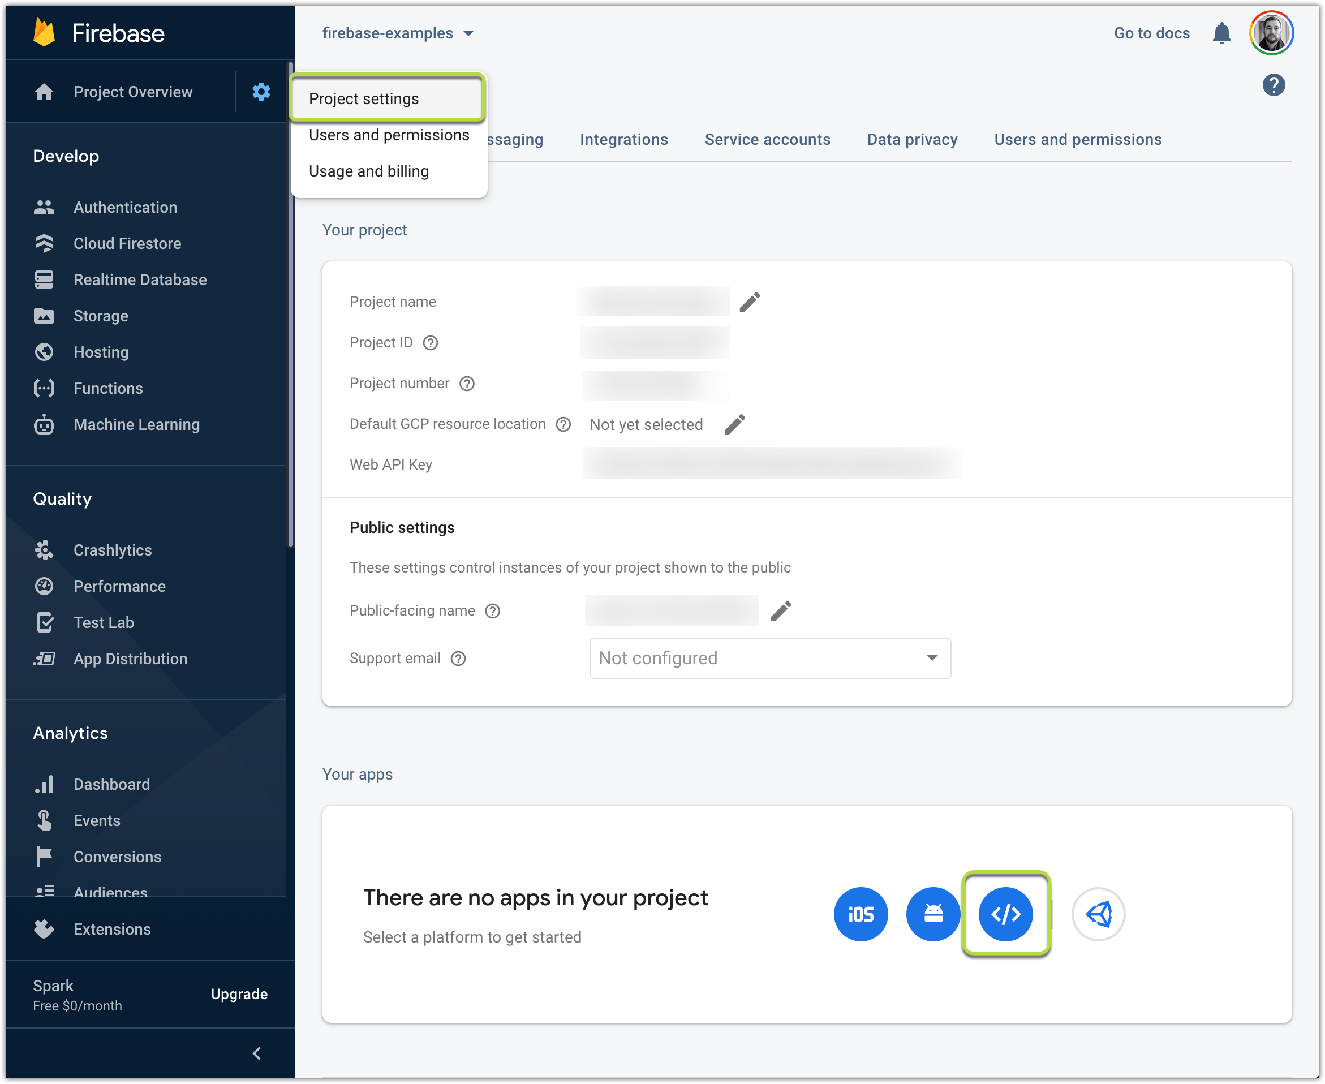1325x1084 pixels.
Task: Open the notifications bell
Action: point(1221,33)
